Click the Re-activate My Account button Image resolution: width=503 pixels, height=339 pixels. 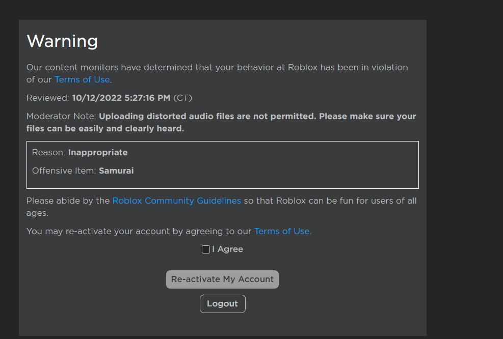(x=222, y=279)
